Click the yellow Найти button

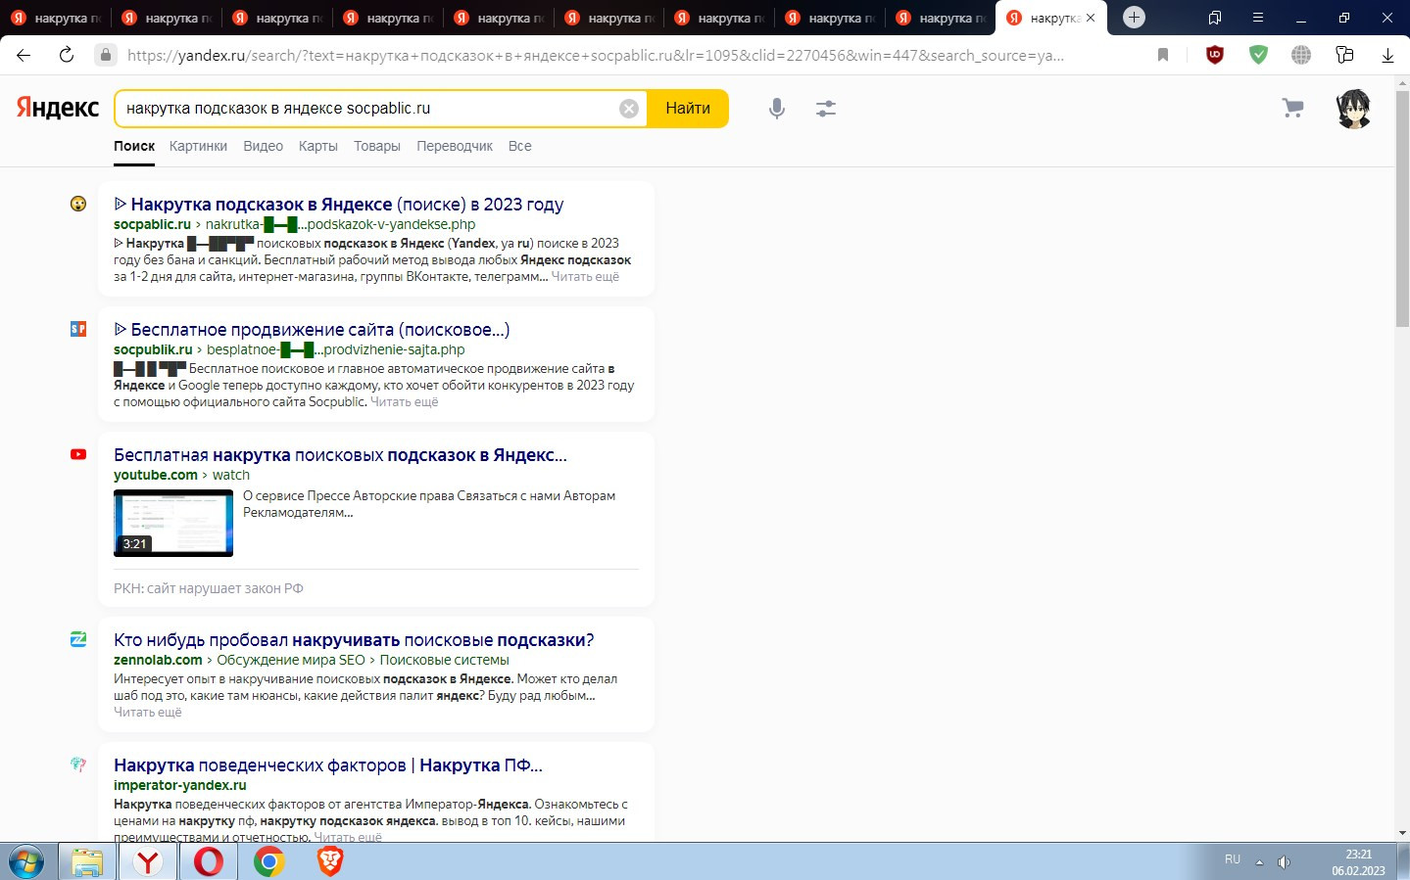click(x=688, y=109)
